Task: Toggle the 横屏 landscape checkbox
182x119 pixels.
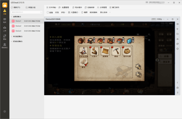Action: [x=82, y=12]
